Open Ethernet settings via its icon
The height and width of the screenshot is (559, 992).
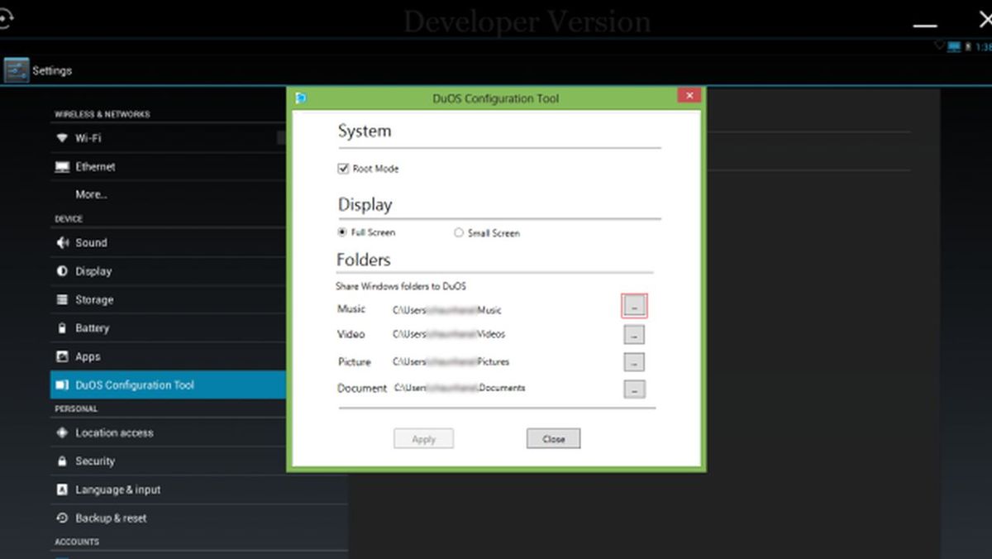61,166
